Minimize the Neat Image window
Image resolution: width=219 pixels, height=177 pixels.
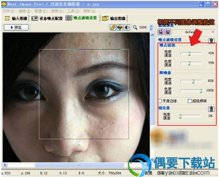point(201,4)
